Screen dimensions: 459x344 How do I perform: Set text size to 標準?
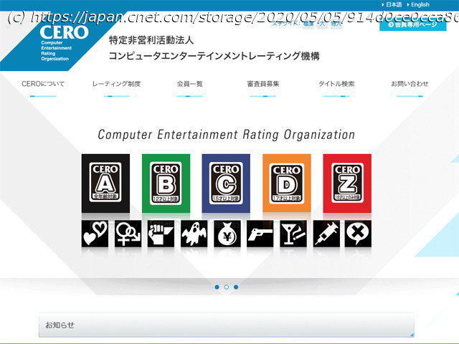308,24
